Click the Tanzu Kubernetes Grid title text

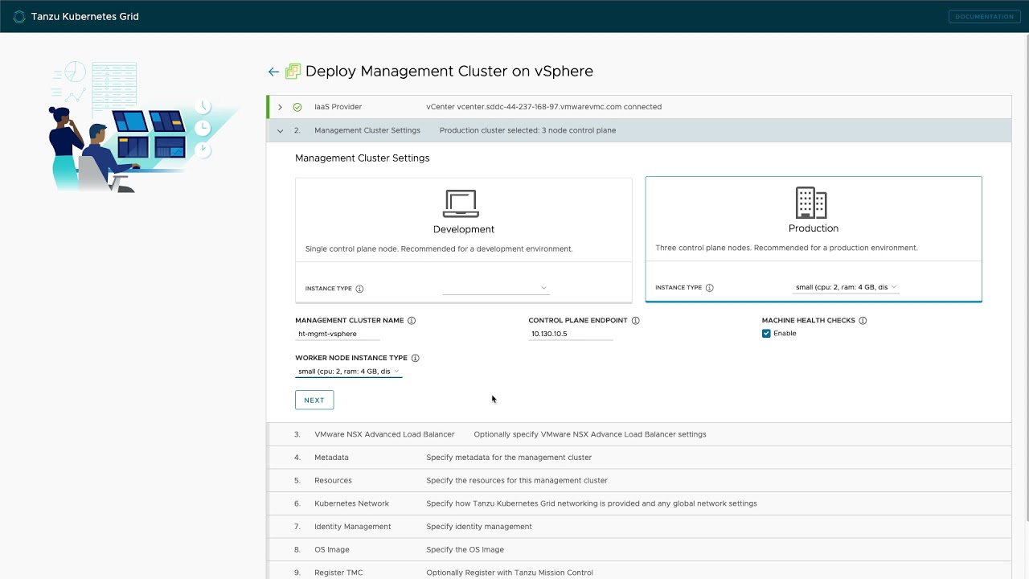pos(85,16)
